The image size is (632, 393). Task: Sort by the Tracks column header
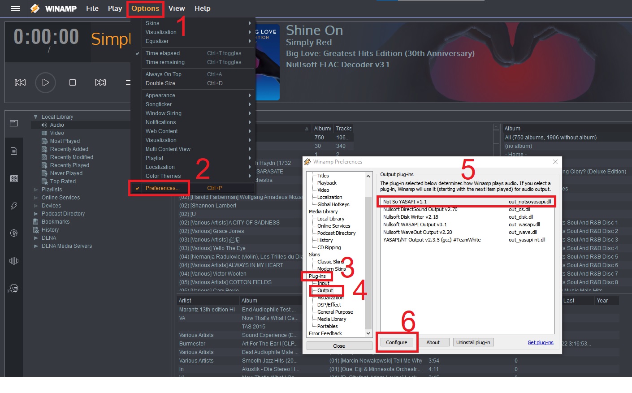pyautogui.click(x=344, y=129)
